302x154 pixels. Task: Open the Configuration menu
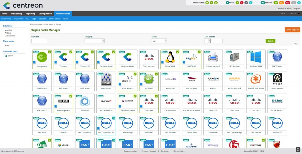pyautogui.click(x=45, y=14)
